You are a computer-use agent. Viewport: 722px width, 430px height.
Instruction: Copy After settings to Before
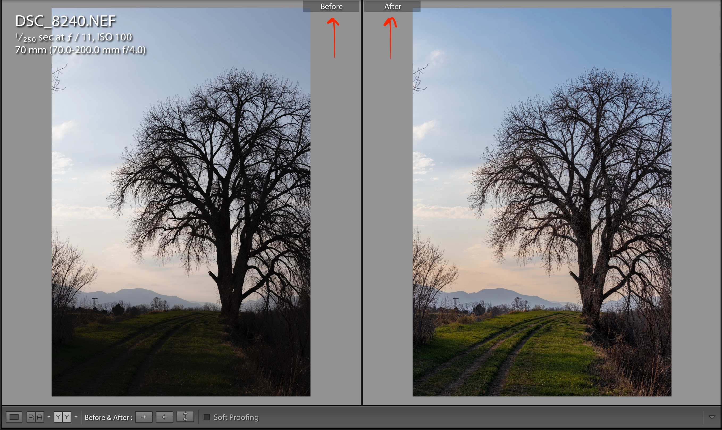click(165, 417)
